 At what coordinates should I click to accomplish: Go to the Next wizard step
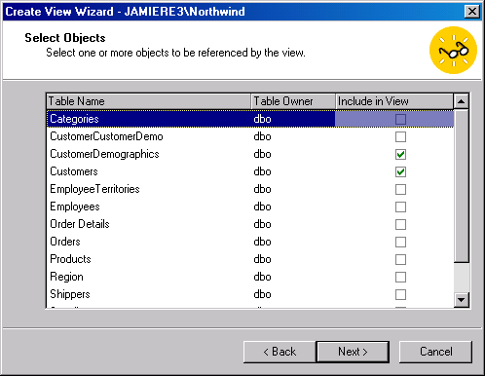(x=353, y=352)
